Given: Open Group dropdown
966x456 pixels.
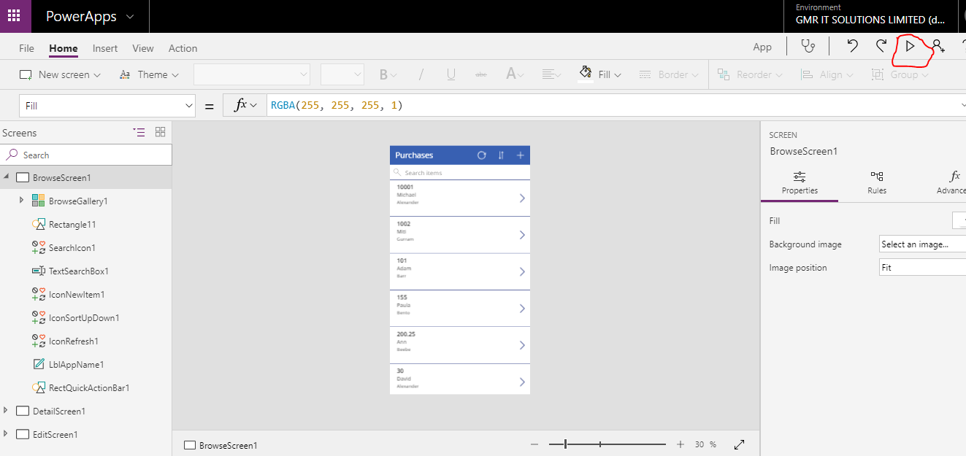Looking at the screenshot, I should 900,74.
